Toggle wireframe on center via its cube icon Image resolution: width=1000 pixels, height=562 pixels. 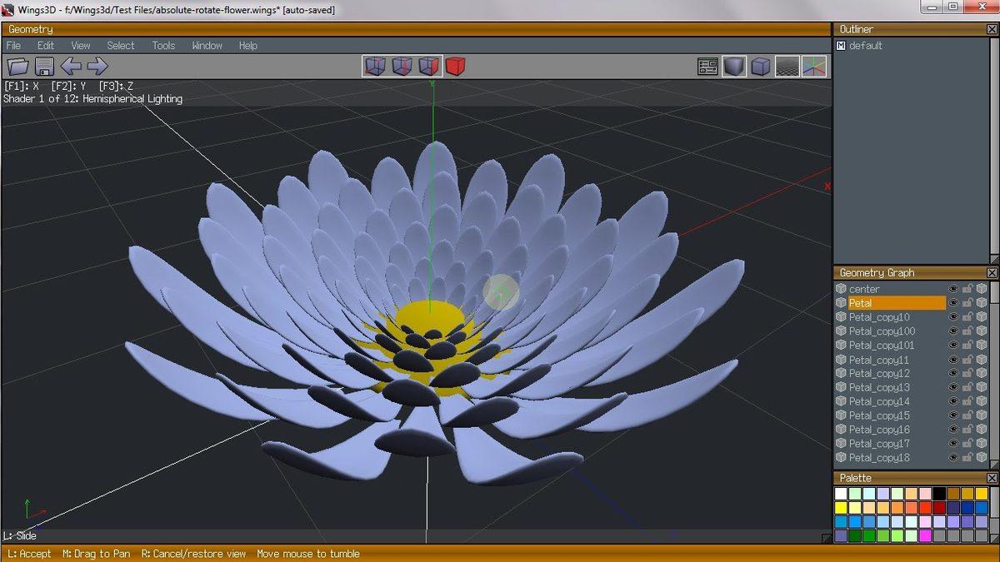click(x=982, y=289)
